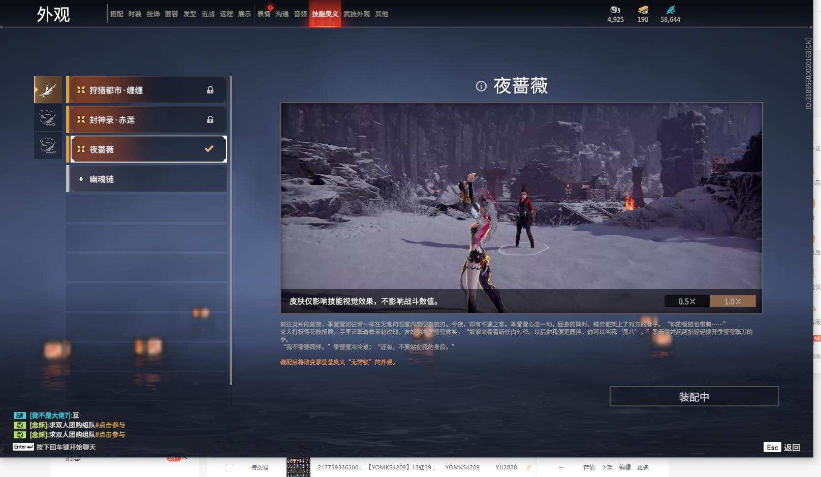Click YOMKS4209 cell in background window

(x=462, y=467)
